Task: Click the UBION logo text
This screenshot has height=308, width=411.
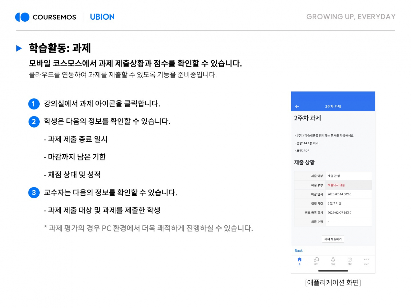Action: (x=102, y=17)
